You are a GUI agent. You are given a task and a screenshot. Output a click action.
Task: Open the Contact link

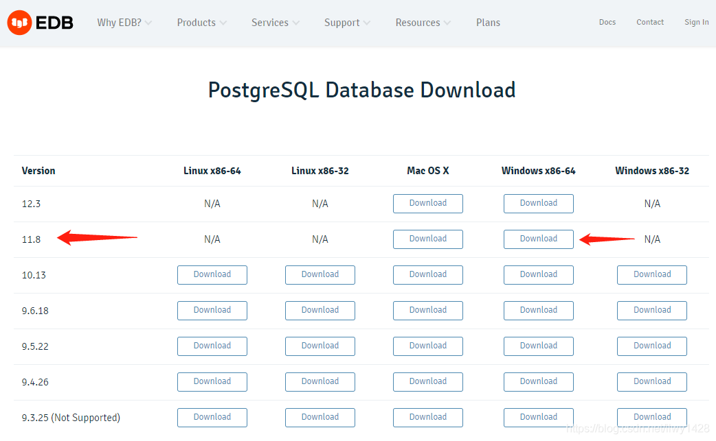click(x=650, y=22)
